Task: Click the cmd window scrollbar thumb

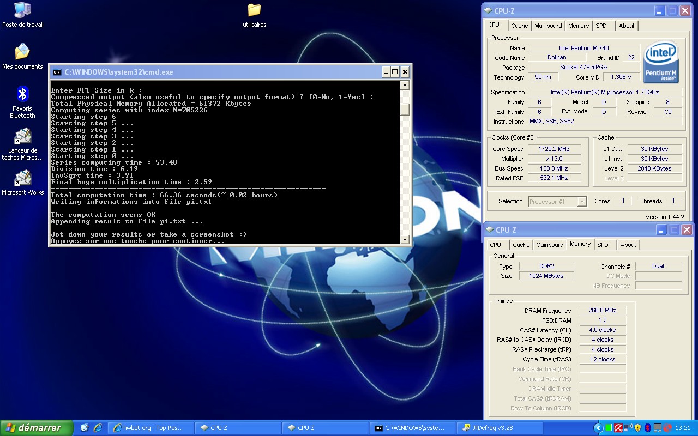Action: click(405, 109)
